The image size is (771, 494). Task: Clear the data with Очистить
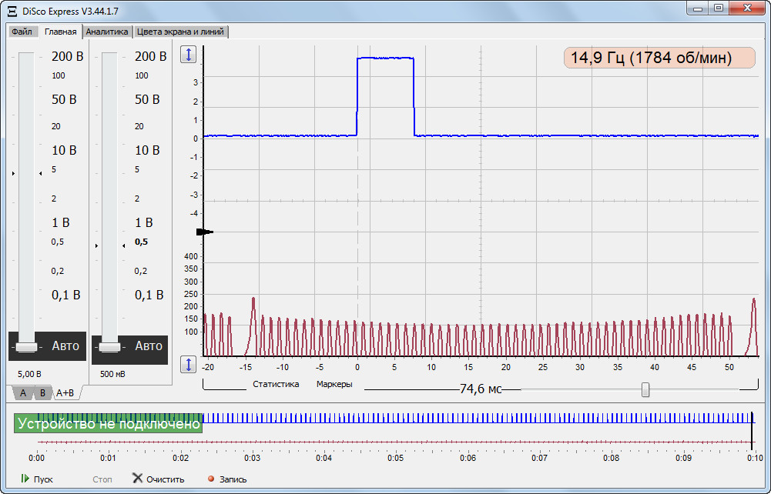(x=159, y=479)
